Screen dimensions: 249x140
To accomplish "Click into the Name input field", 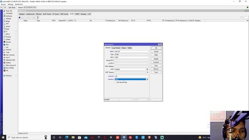I will (x=132, y=51).
